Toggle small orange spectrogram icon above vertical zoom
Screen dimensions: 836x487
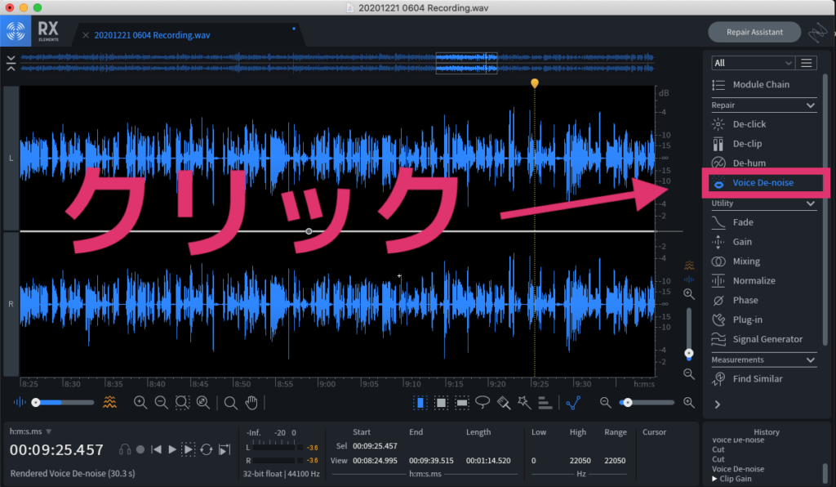(x=689, y=265)
